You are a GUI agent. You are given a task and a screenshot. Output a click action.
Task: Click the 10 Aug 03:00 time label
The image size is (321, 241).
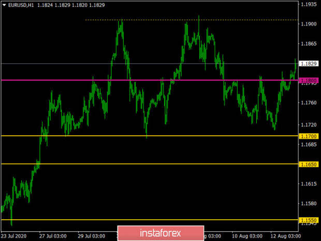tap(247, 236)
